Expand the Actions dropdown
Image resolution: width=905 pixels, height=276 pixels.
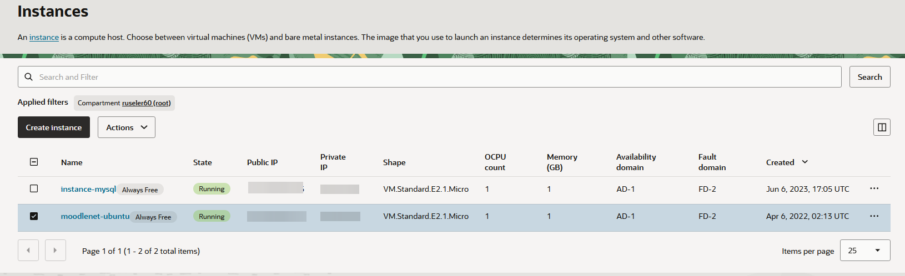[x=127, y=127]
